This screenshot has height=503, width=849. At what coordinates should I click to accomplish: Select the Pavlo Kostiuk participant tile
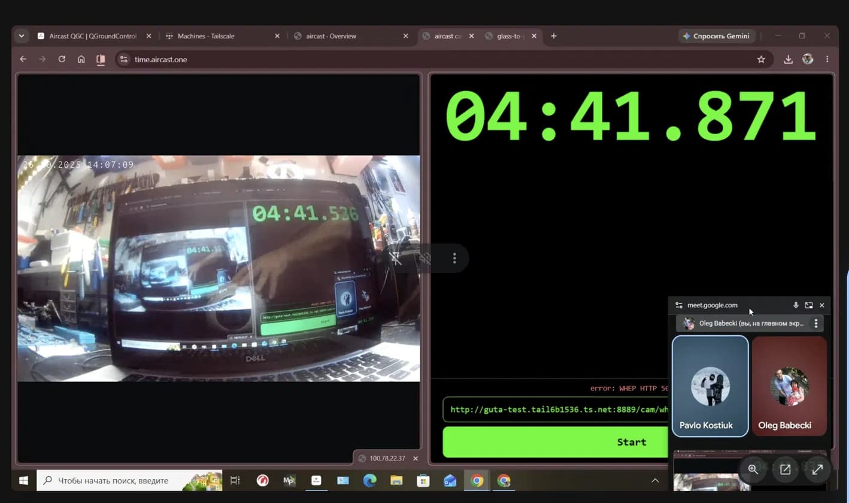[x=710, y=386]
